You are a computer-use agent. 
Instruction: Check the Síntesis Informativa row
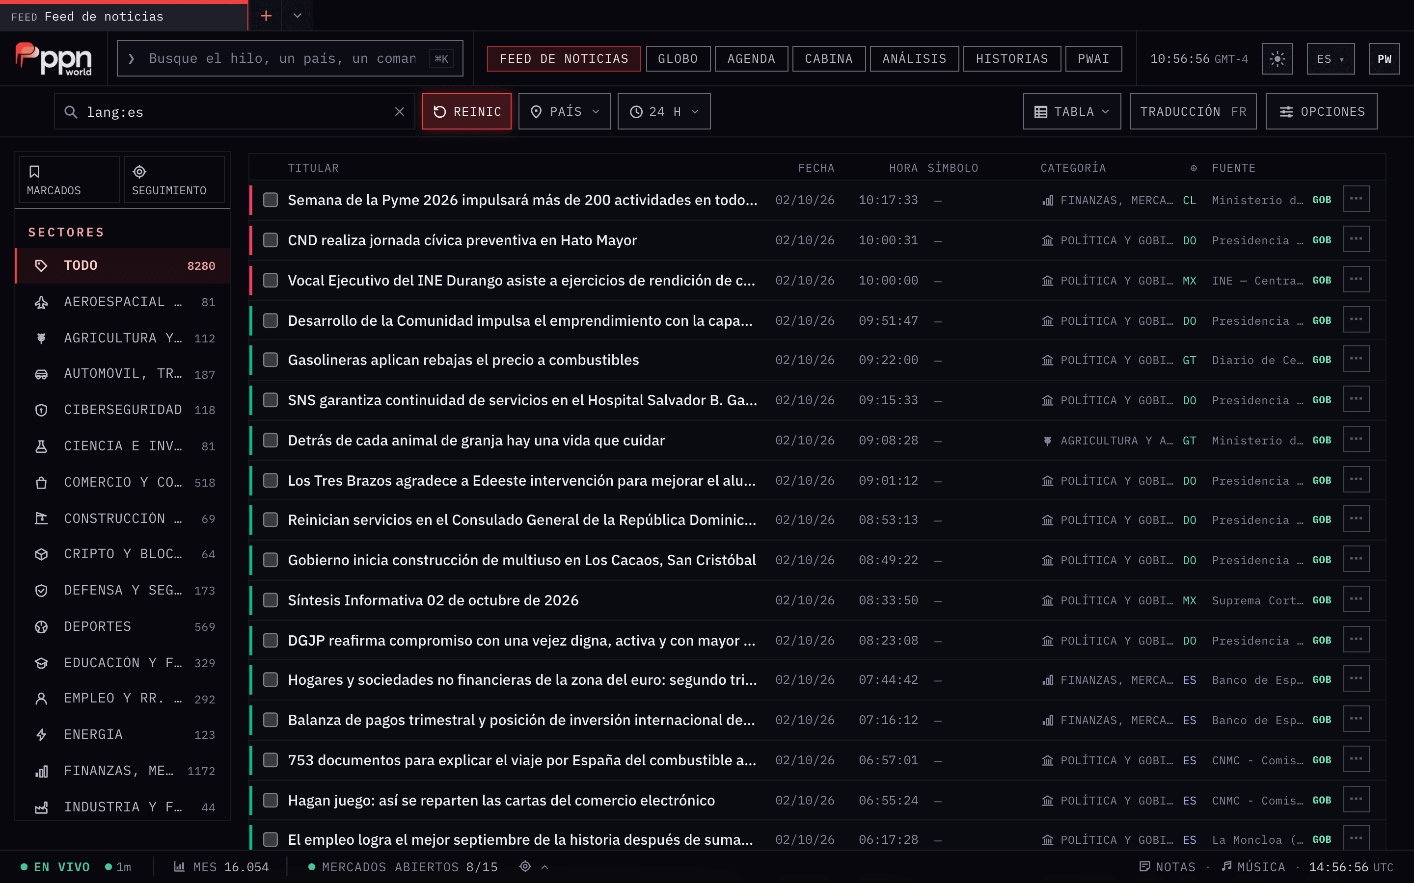tap(271, 600)
